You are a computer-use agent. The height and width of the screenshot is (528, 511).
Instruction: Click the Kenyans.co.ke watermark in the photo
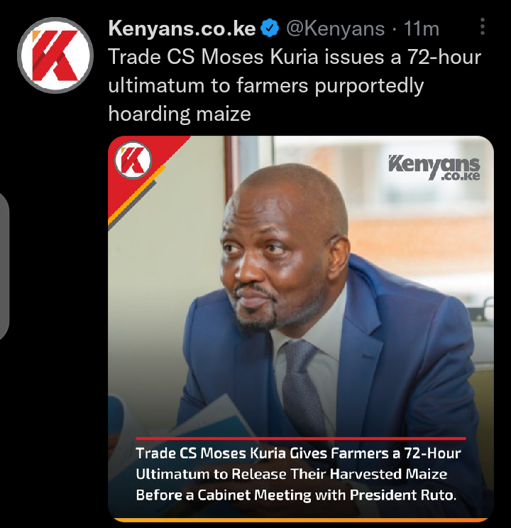click(434, 168)
